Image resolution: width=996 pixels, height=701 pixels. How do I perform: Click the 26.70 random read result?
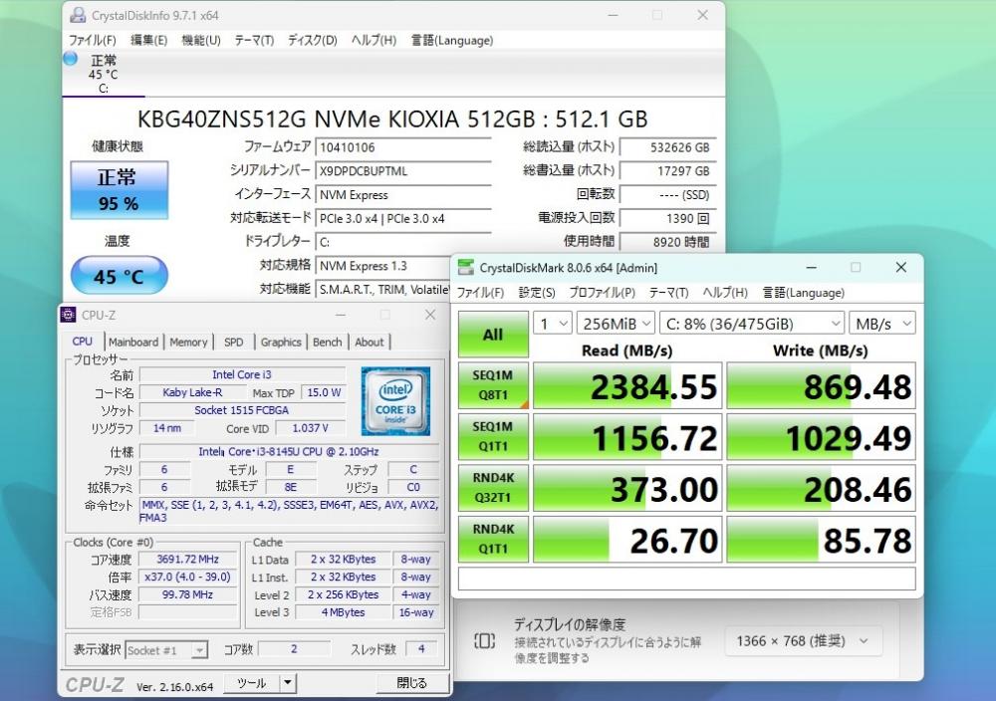[627, 540]
